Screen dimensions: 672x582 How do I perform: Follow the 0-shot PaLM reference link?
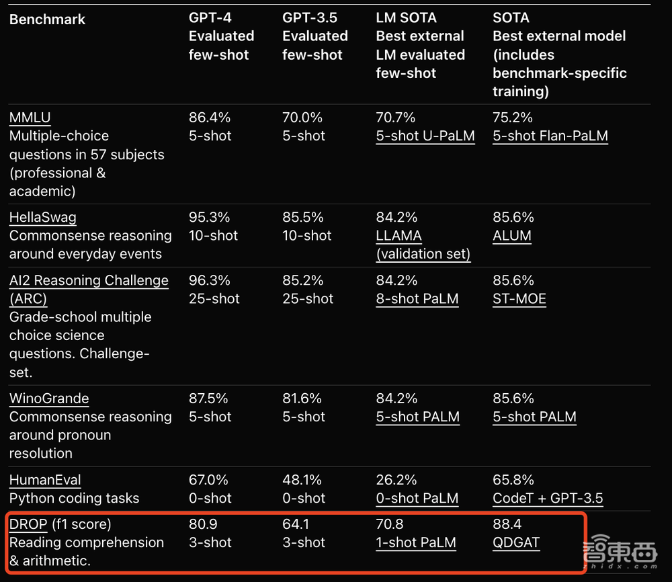point(417,498)
